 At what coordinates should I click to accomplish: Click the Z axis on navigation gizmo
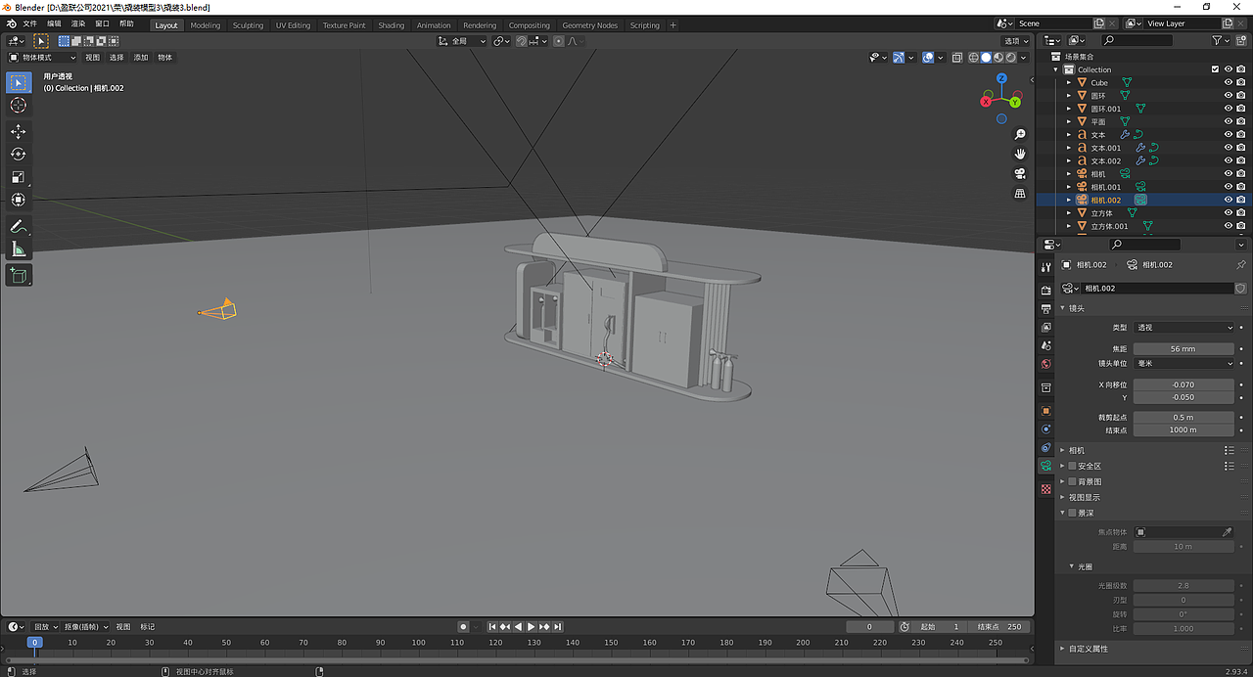click(x=1001, y=78)
